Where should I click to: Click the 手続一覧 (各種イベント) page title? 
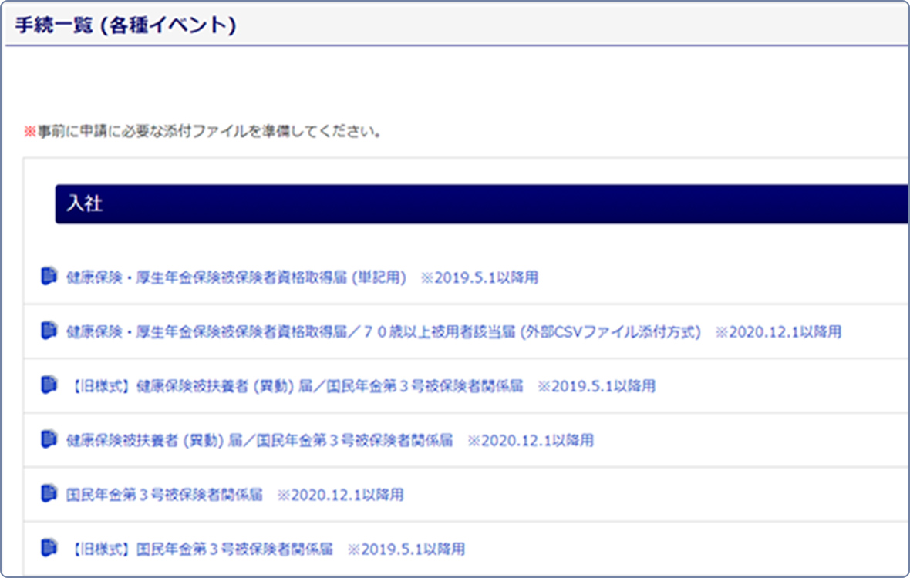pos(126,25)
